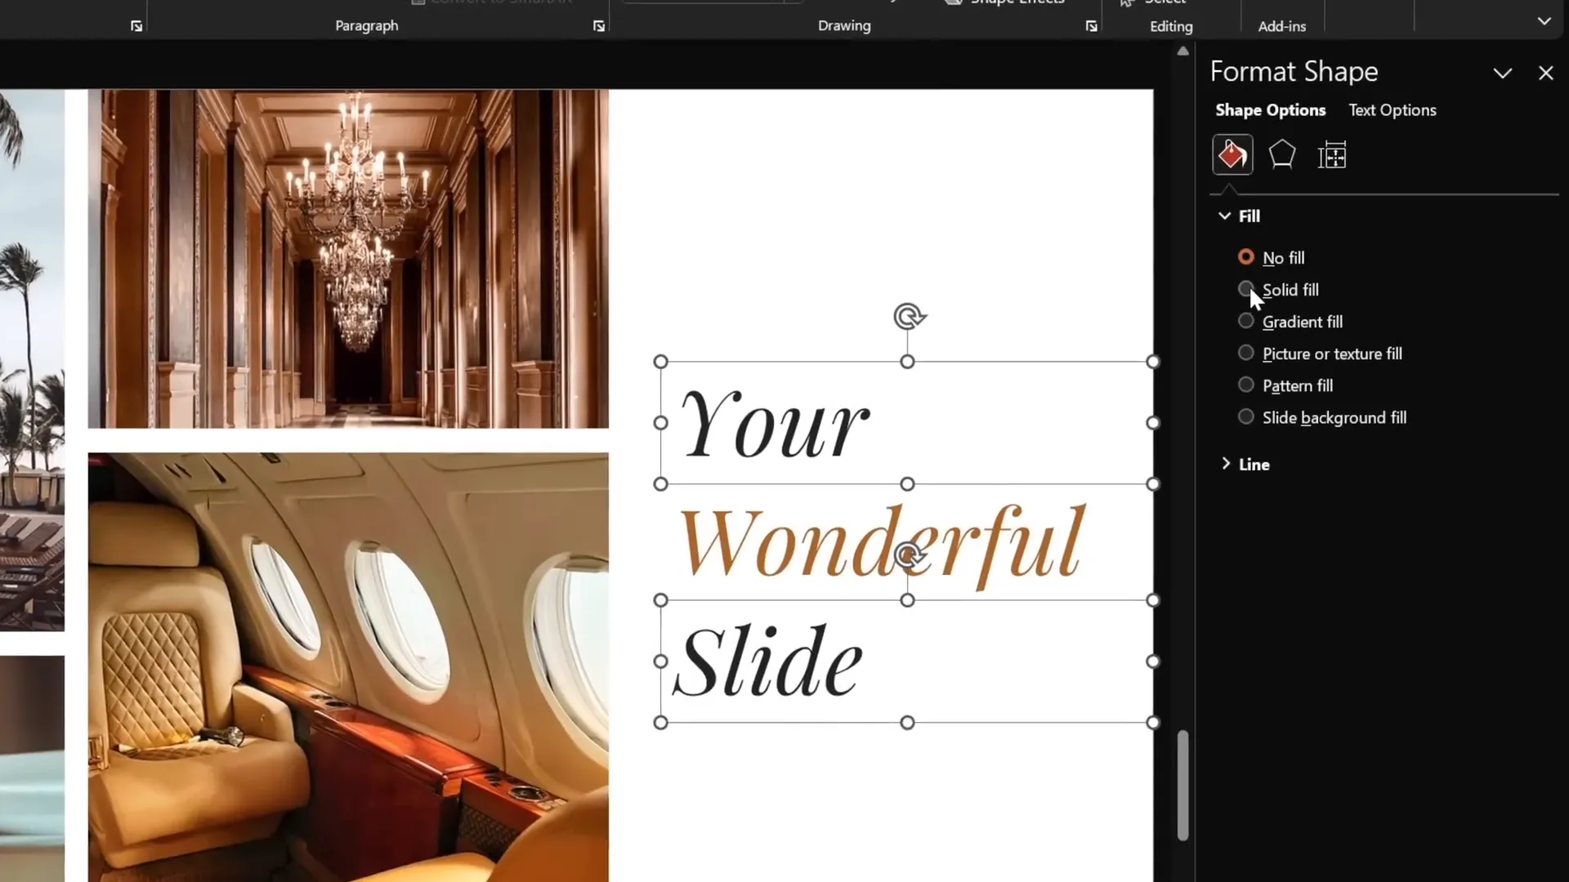This screenshot has height=882, width=1569.
Task: Switch to the Text Options tab
Action: [1392, 110]
